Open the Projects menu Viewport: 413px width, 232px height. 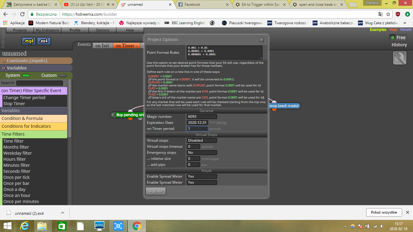[20, 30]
